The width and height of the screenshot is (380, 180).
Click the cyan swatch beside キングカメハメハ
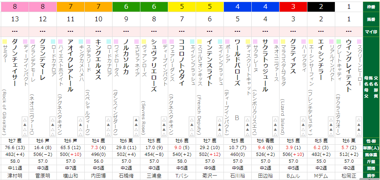pyautogui.click(x=81, y=41)
